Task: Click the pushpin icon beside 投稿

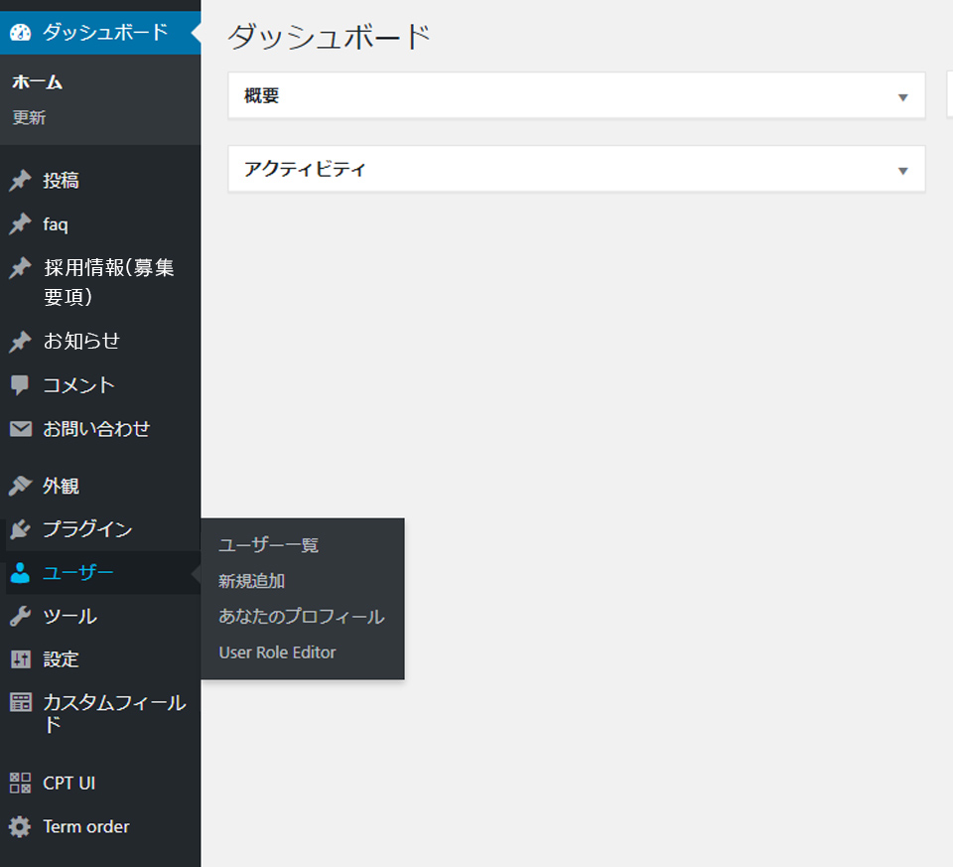Action: click(x=20, y=181)
